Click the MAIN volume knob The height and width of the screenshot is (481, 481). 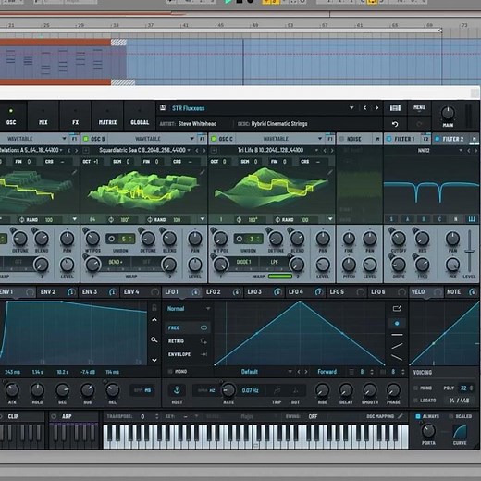tap(448, 113)
